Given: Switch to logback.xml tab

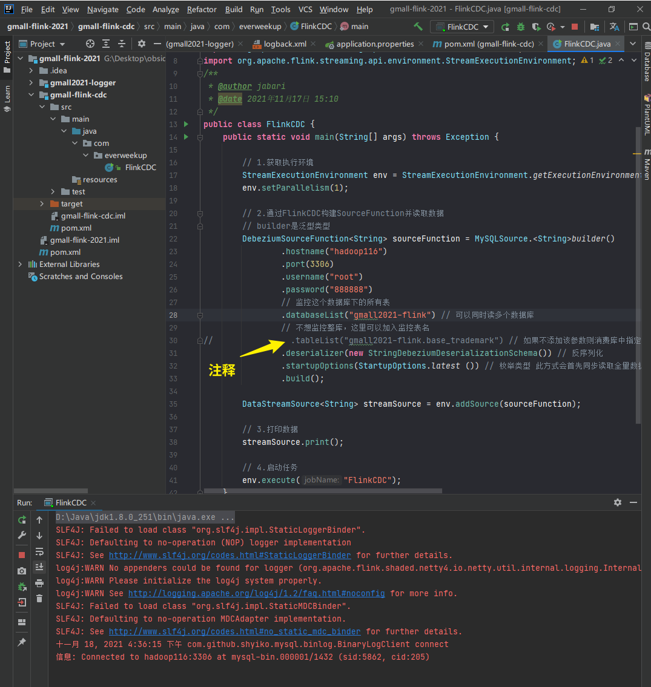Looking at the screenshot, I should [x=285, y=44].
